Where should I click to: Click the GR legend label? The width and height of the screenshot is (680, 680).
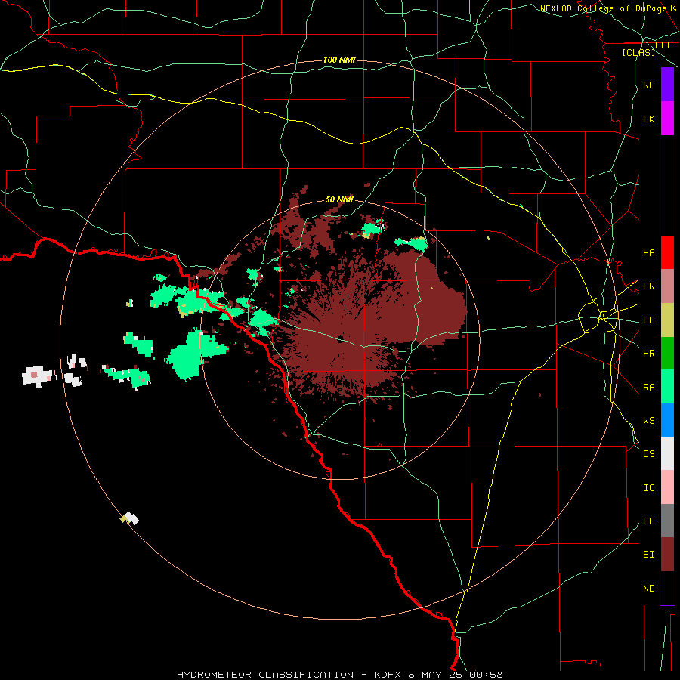click(x=648, y=286)
